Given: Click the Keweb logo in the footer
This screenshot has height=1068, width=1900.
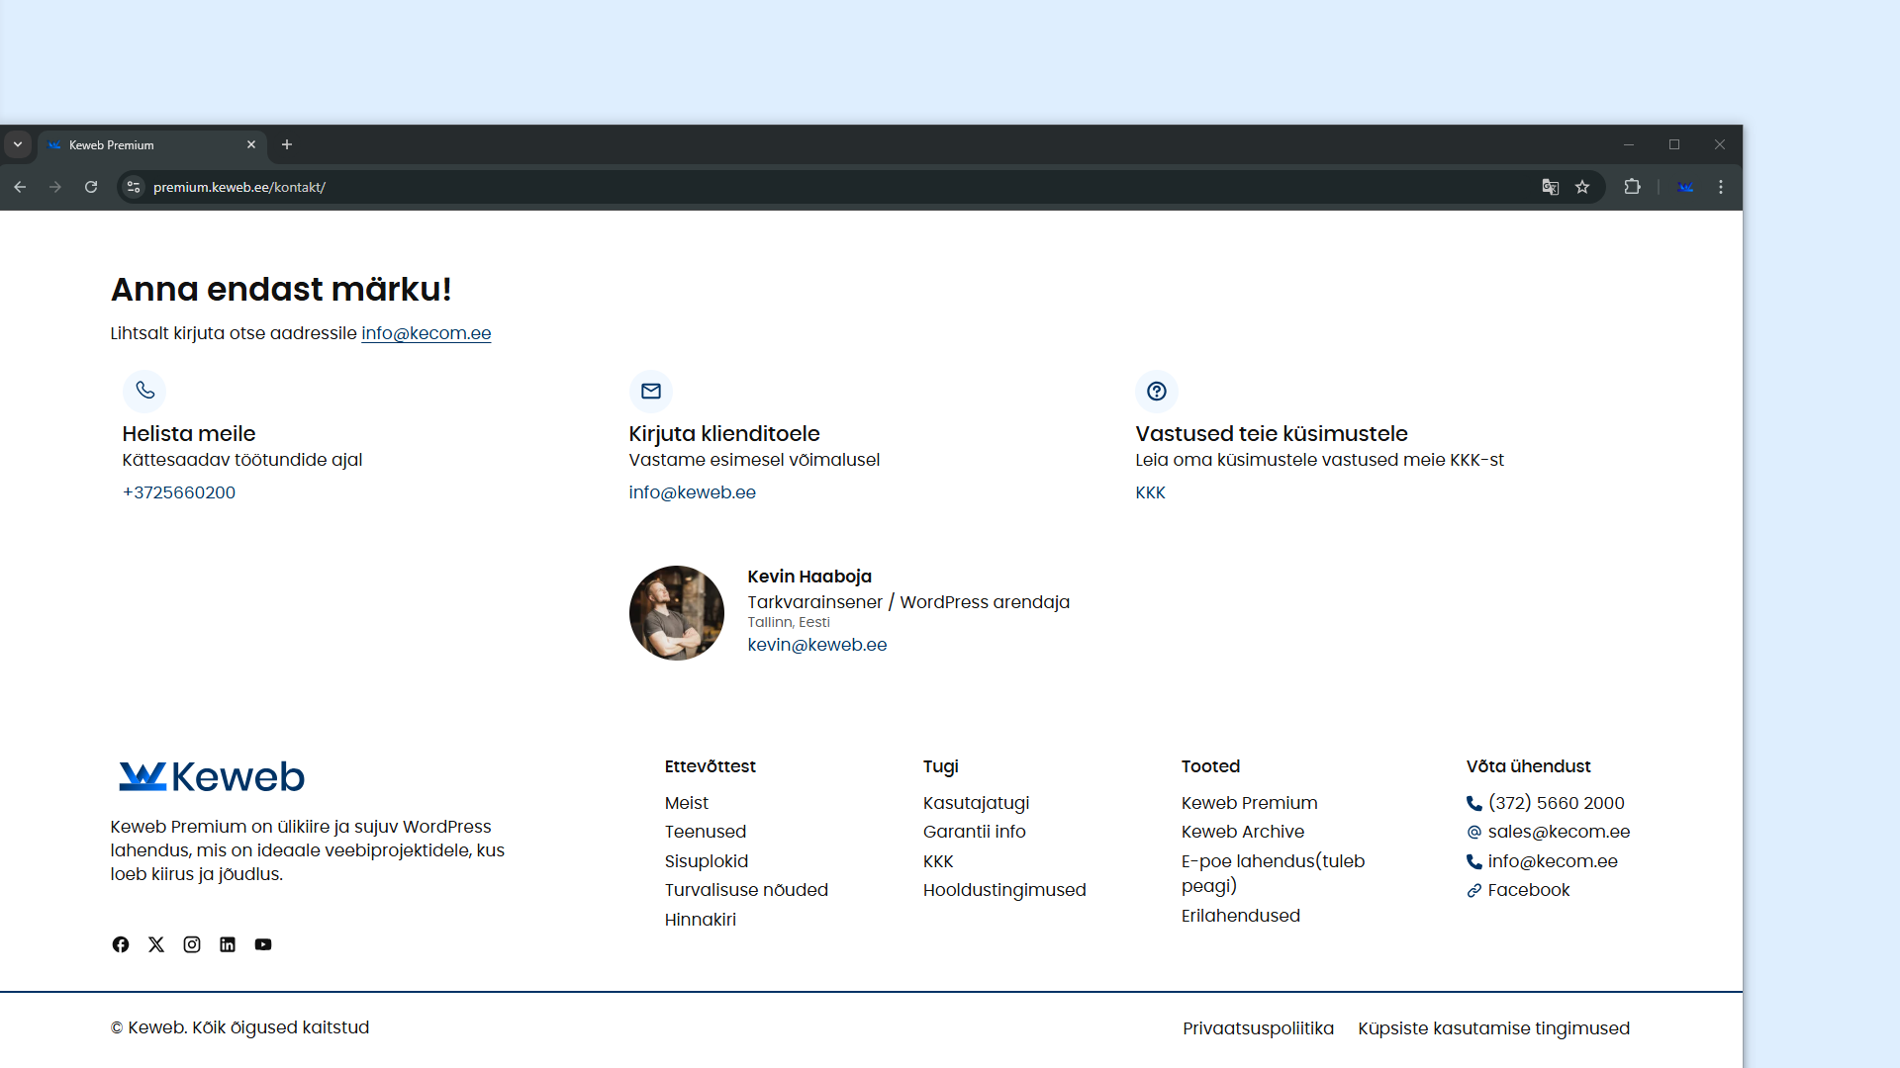Looking at the screenshot, I should pos(212,776).
